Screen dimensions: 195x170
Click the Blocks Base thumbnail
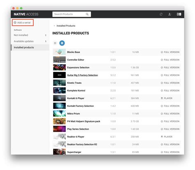pos(59,52)
